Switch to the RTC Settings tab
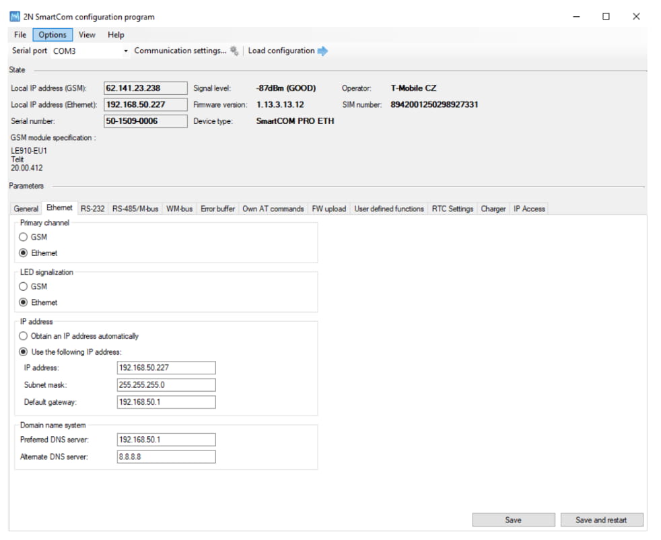Screen dimensions: 661x540 (453, 209)
